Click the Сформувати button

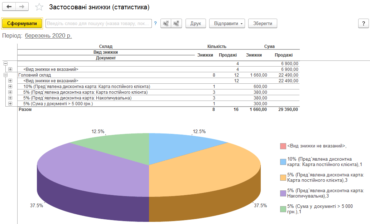[x=22, y=23]
